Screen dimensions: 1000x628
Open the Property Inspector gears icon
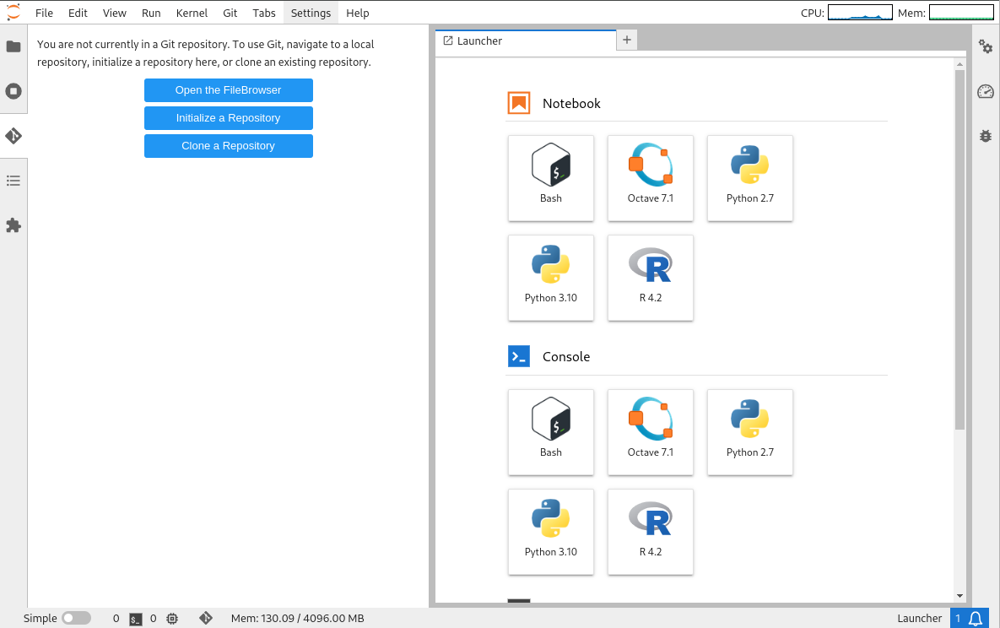click(986, 46)
